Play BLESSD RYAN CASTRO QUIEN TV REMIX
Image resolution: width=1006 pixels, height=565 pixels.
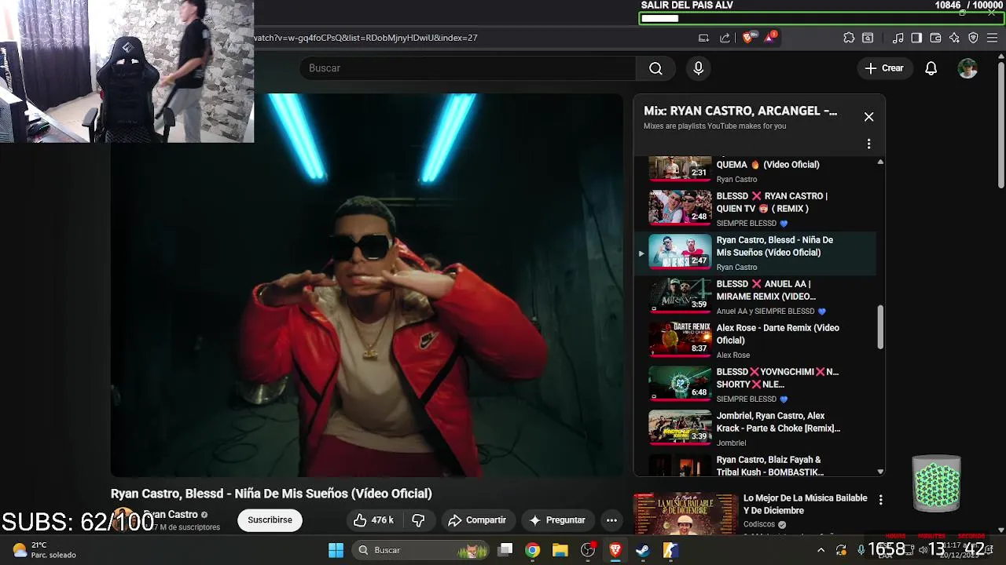tap(754, 209)
